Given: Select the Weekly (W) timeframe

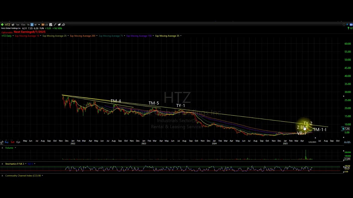Looking at the screenshot, I should tap(35, 25).
